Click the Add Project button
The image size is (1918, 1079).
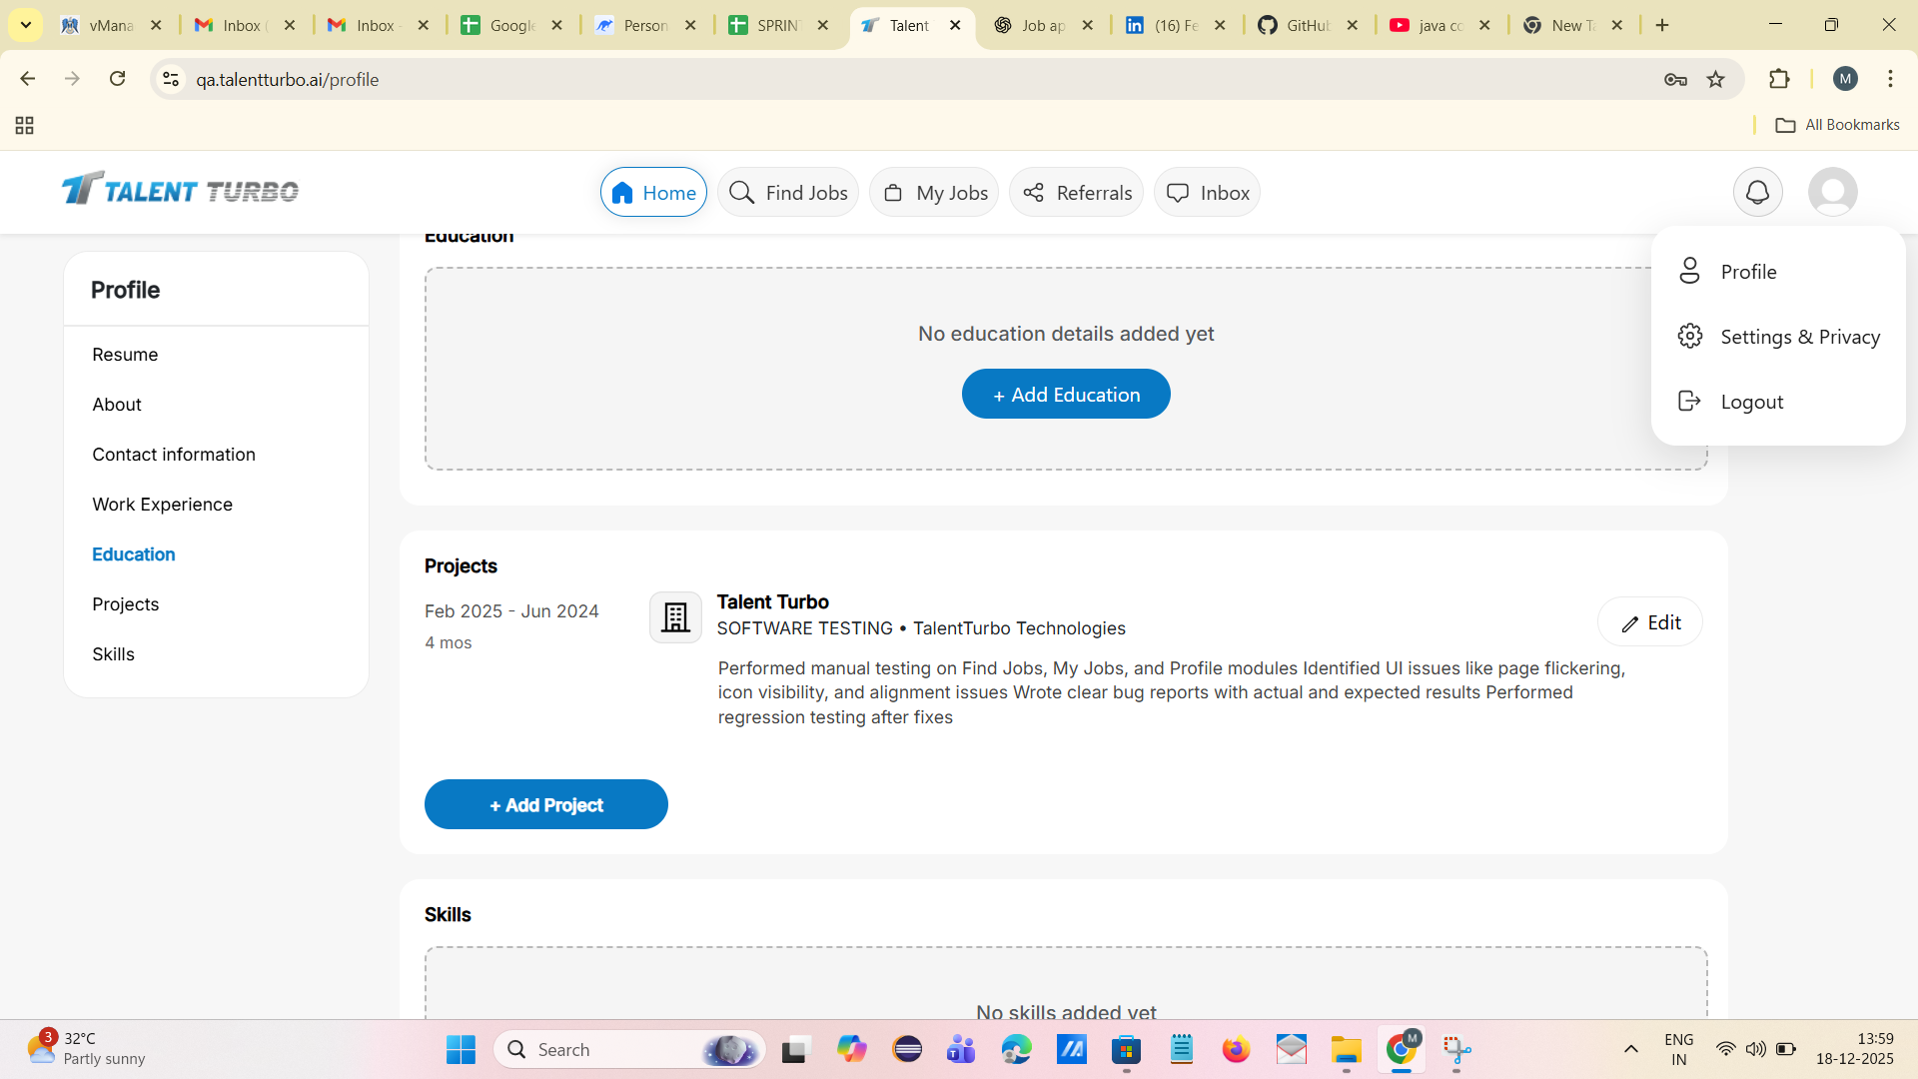546,804
